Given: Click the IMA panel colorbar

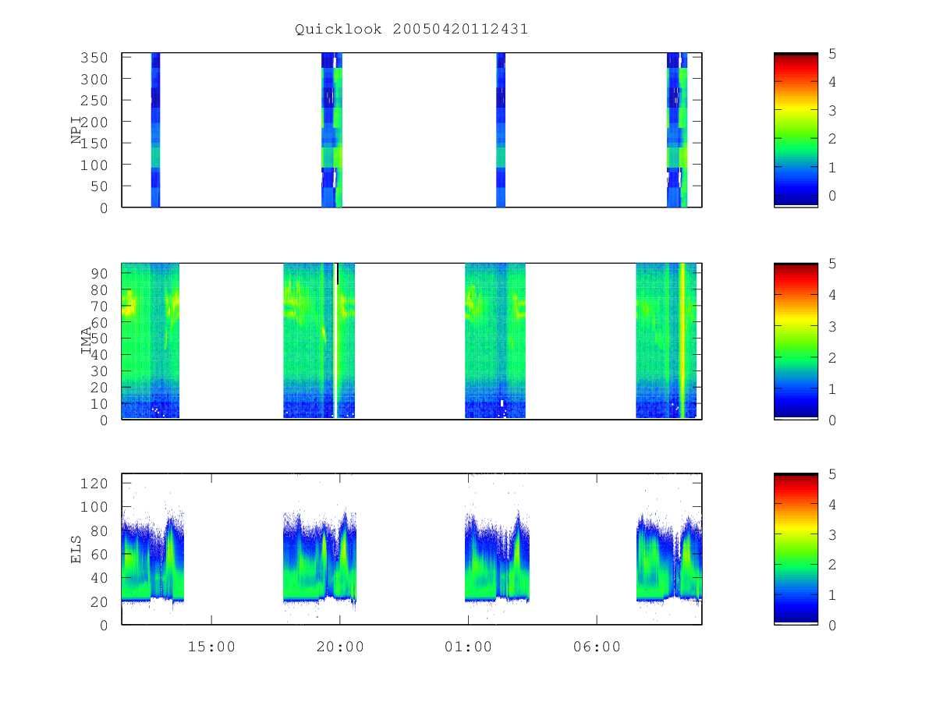Looking at the screenshot, I should [x=796, y=341].
